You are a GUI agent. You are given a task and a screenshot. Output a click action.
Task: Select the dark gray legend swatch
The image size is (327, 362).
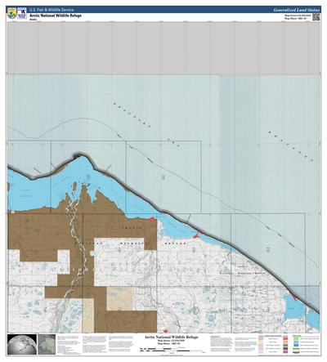tap(285, 348)
